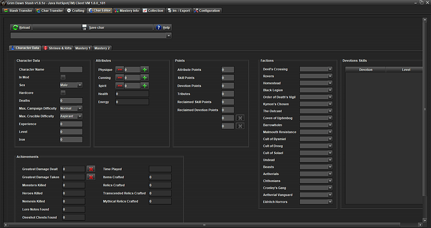Viewport: 431px width, 228px height.
Task: Click the Deaths input field
Action: (x=71, y=100)
